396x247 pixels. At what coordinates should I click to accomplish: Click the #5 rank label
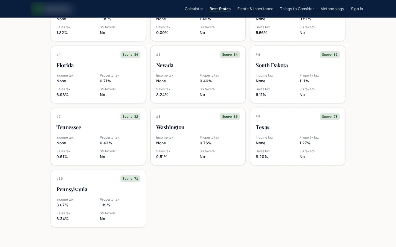point(158,55)
